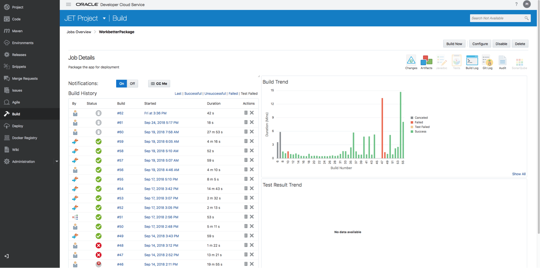
Task: Click the Failed legend swatch
Action: 412,122
